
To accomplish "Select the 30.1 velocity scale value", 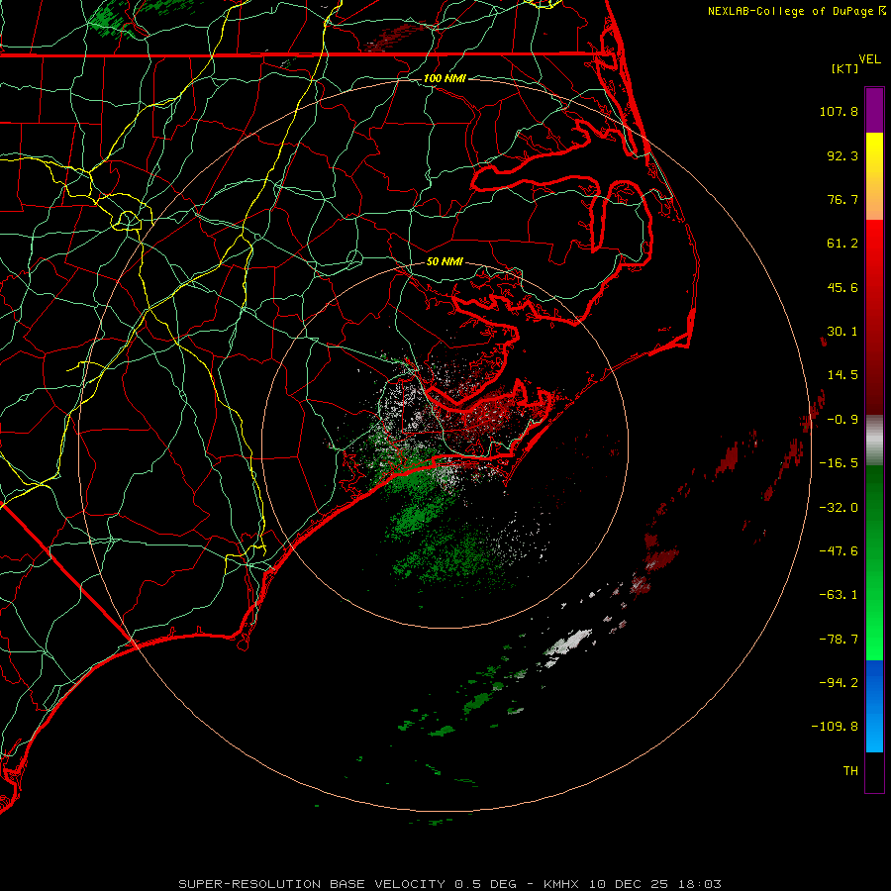I will coord(842,332).
